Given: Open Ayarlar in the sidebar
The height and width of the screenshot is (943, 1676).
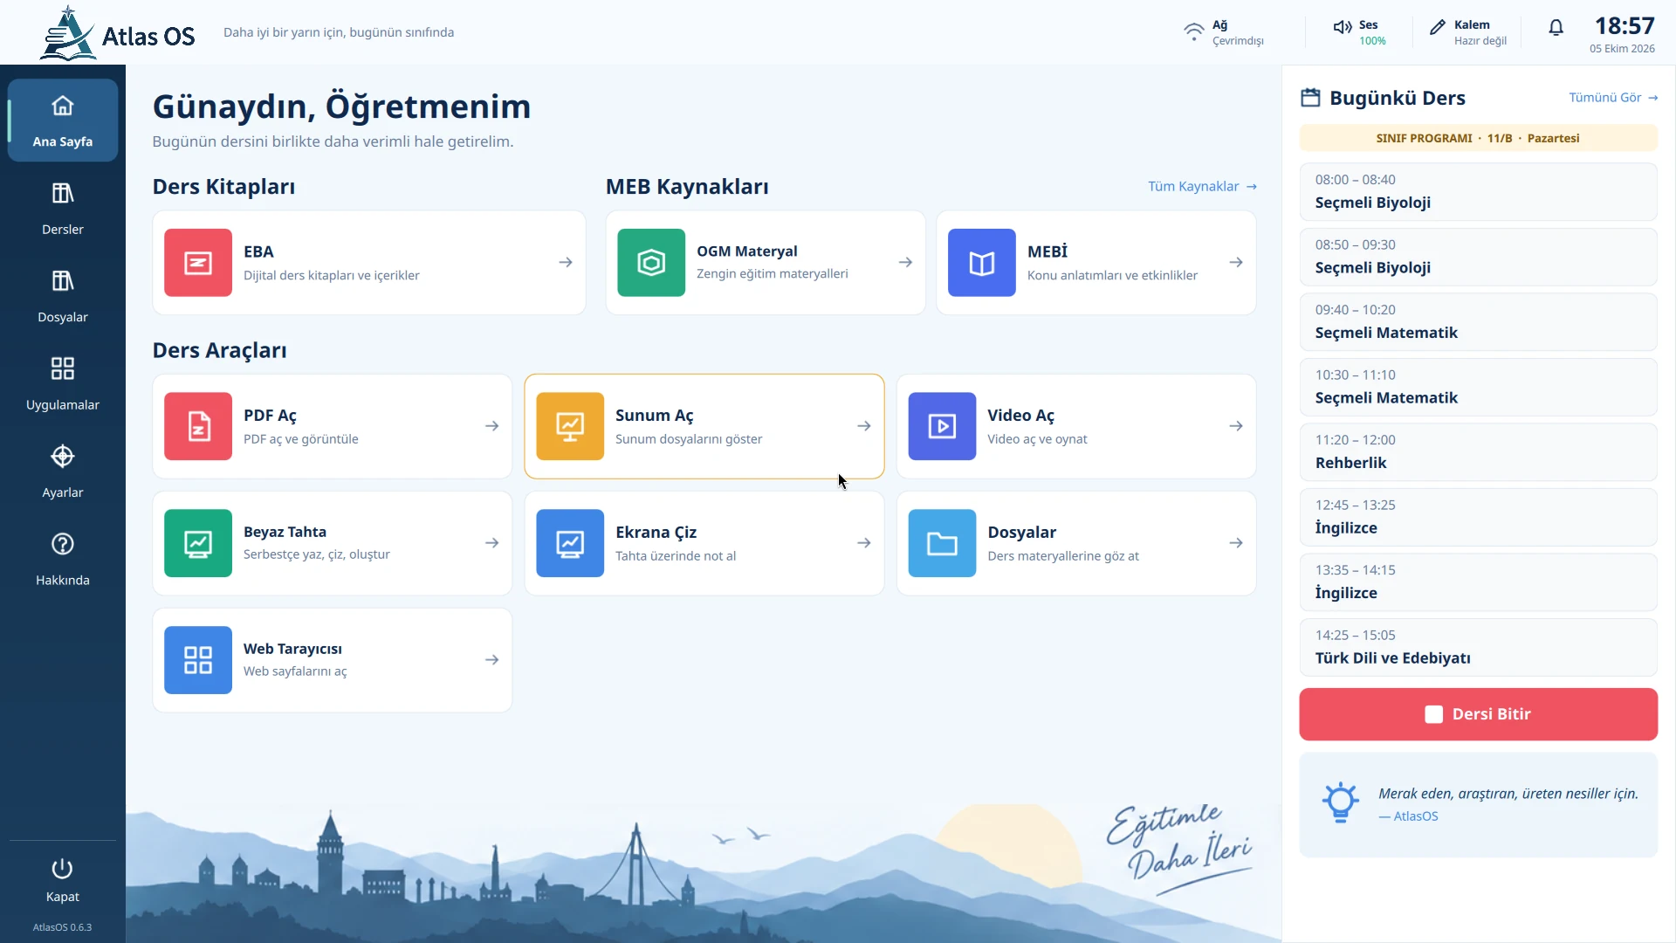Looking at the screenshot, I should 63,471.
